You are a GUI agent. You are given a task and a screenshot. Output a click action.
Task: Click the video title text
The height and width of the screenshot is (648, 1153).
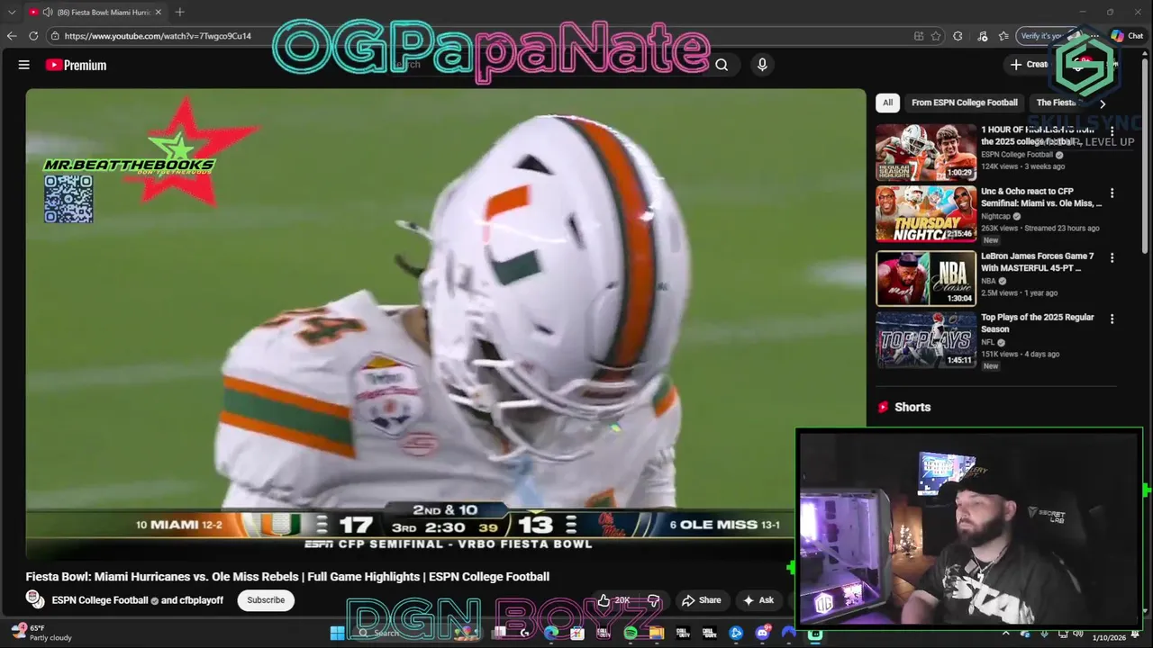[x=287, y=577]
